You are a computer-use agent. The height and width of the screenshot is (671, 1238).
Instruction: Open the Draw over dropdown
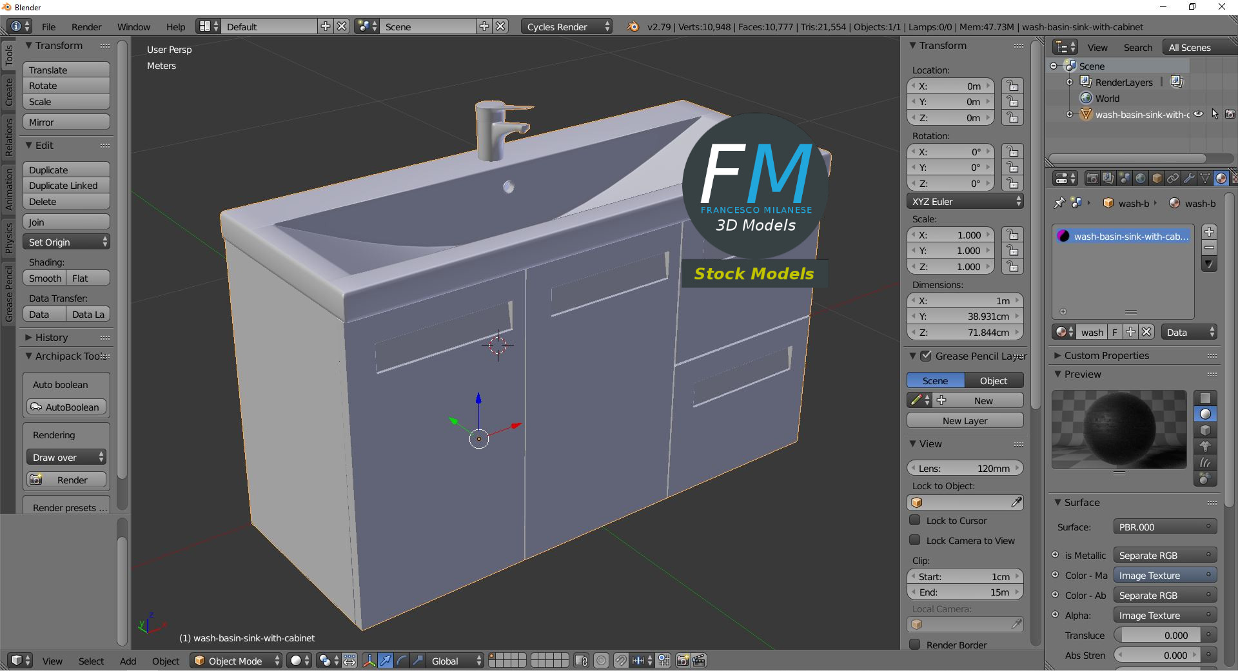[x=66, y=458]
